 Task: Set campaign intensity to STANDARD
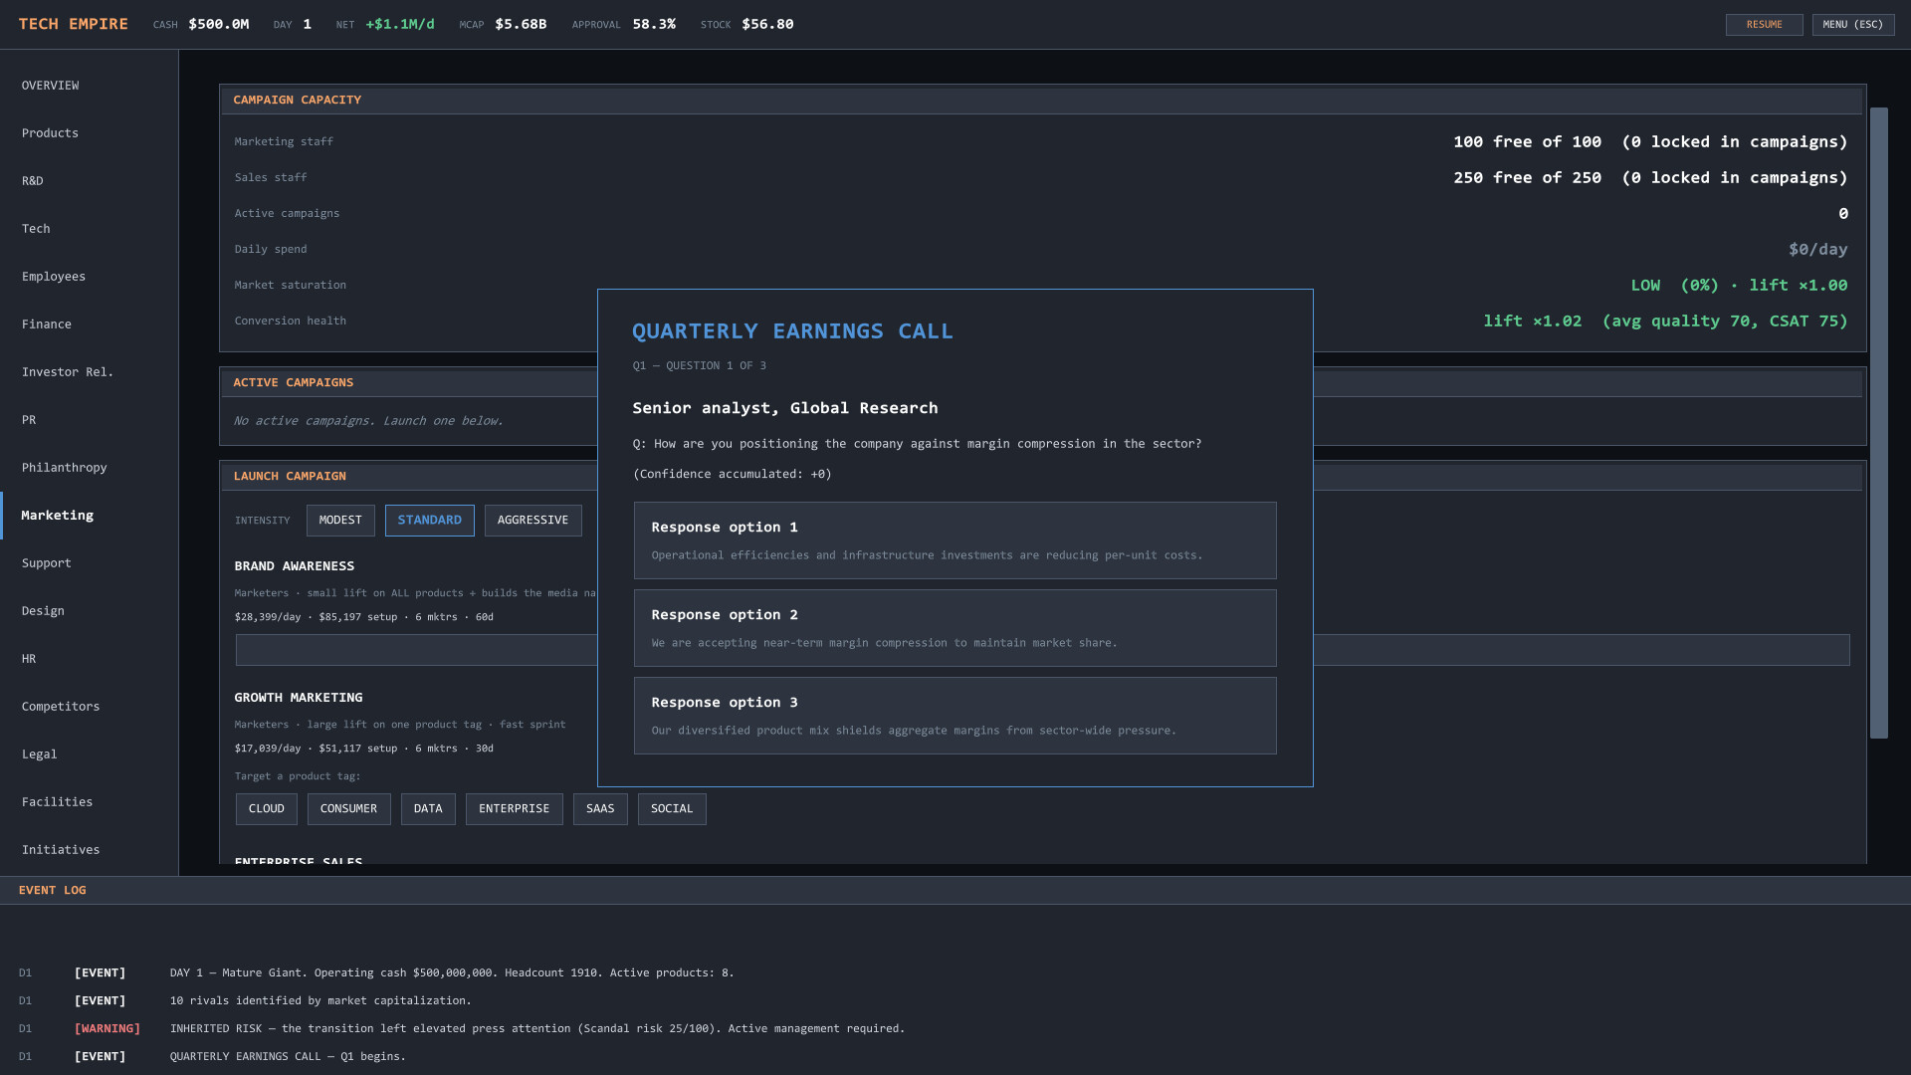click(430, 521)
